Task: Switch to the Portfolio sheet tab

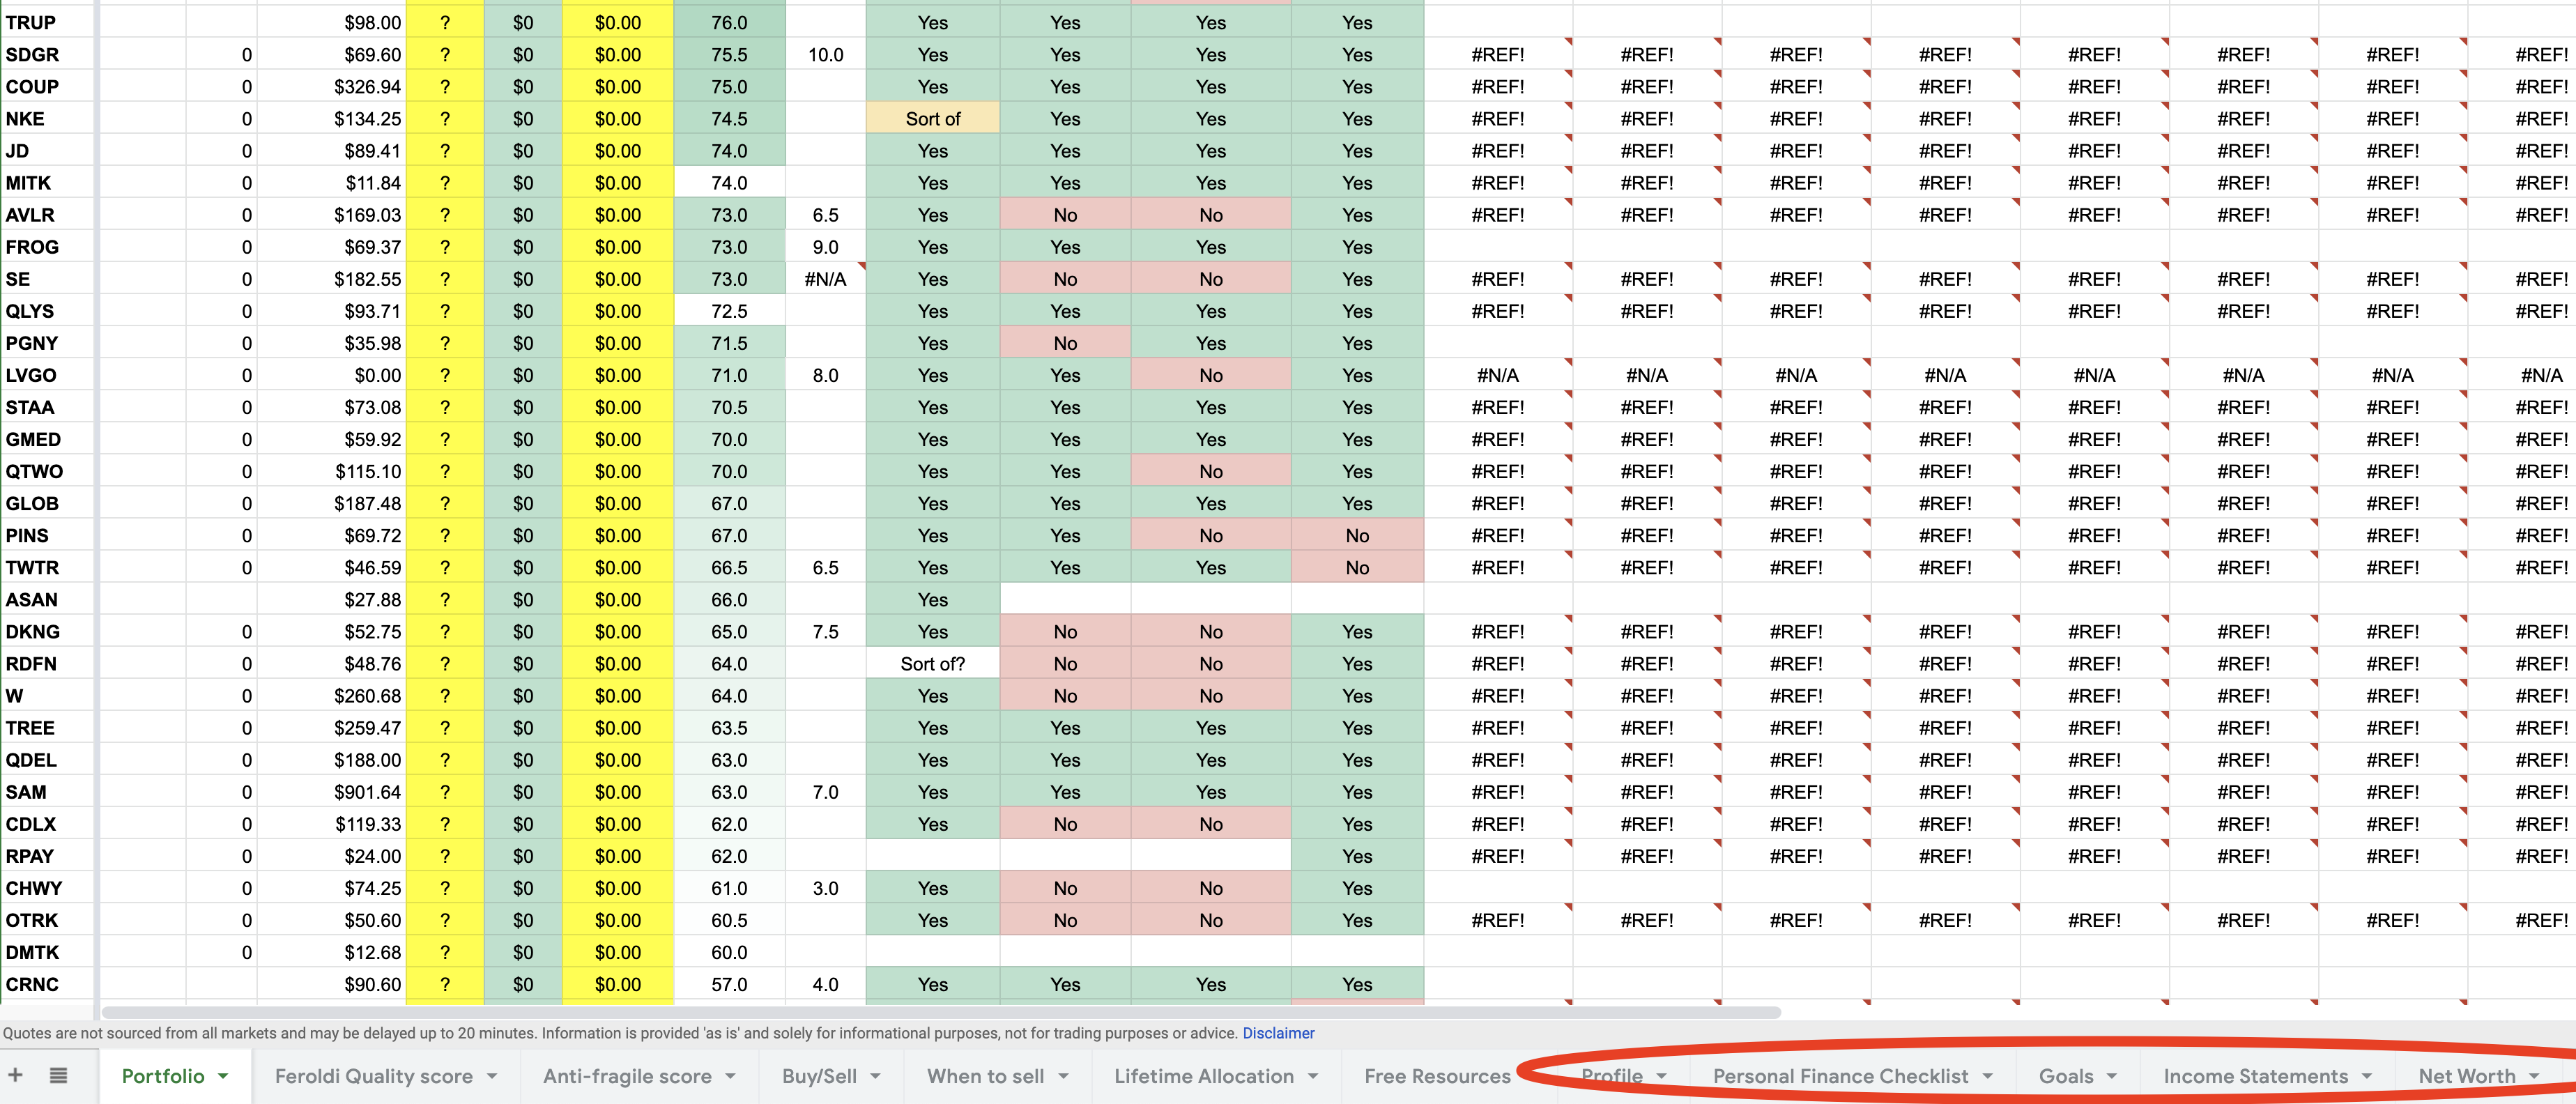Action: coord(163,1076)
